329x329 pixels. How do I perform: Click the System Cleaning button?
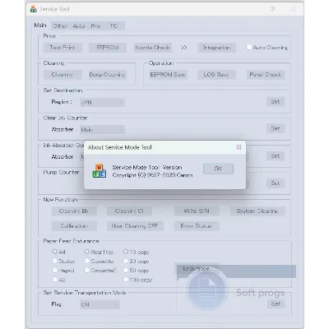257,211
